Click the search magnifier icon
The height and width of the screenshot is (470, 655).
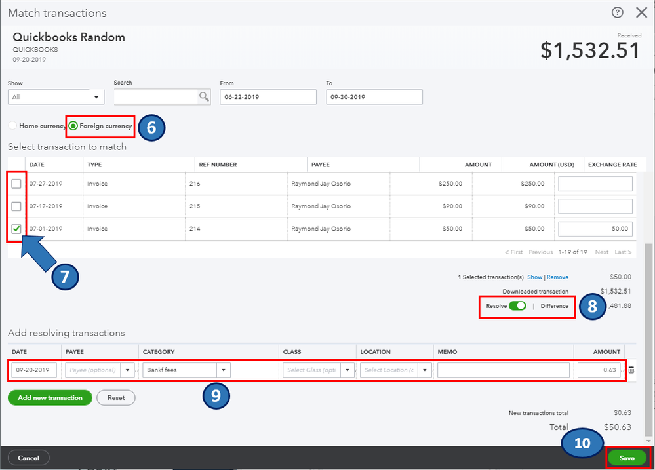point(204,96)
